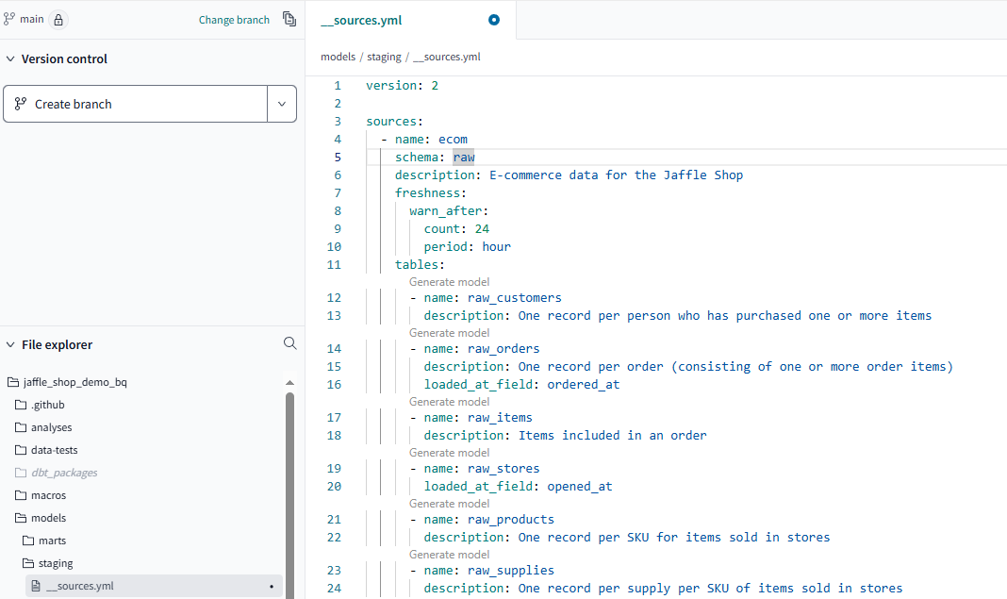Select the __sources.yml file icon in explorer
Viewport: 1007px width, 599px height.
(x=35, y=585)
